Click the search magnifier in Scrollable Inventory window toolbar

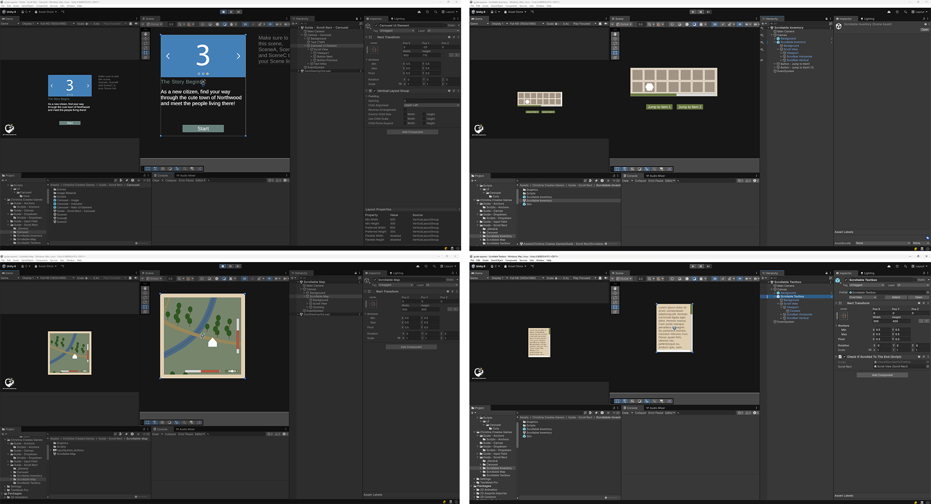click(905, 12)
